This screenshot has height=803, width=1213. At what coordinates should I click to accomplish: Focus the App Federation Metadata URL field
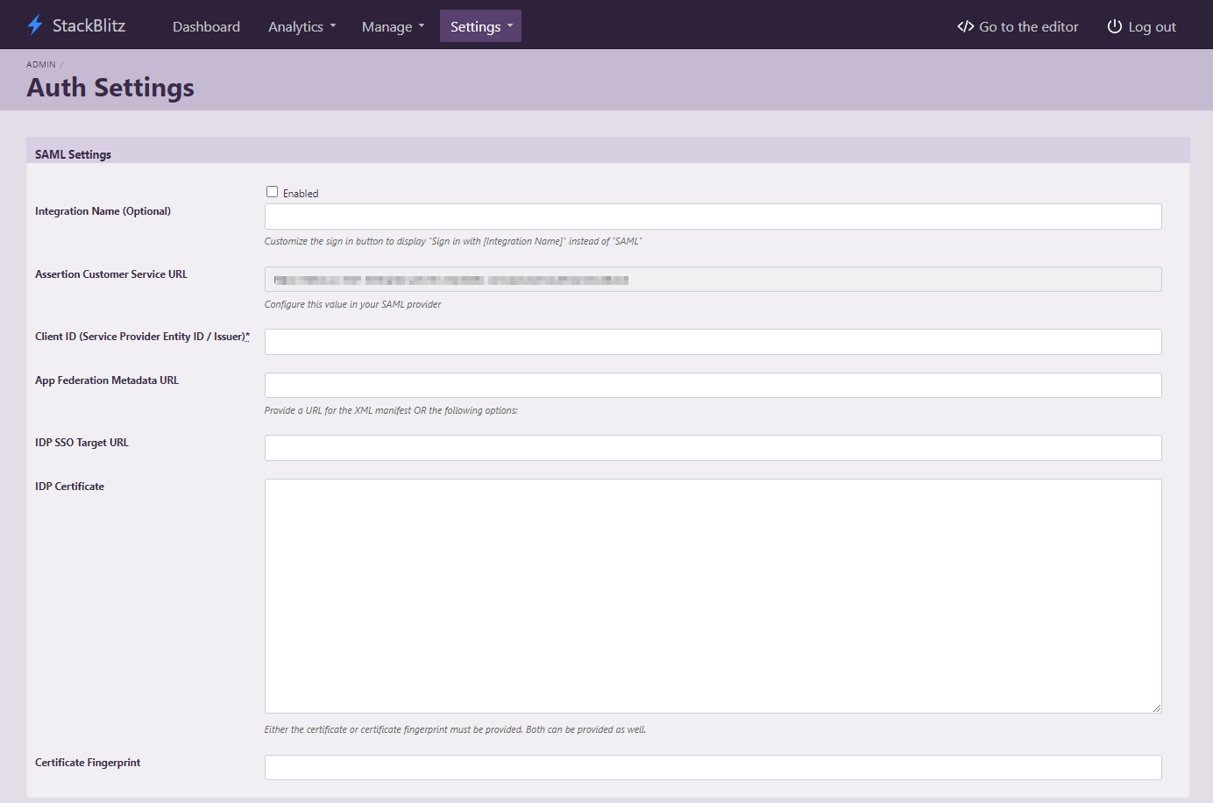(713, 386)
